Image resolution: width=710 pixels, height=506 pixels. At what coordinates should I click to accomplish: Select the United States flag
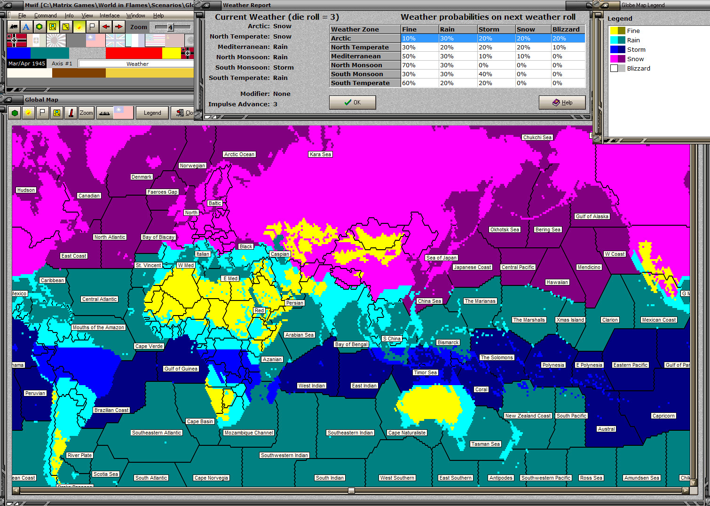click(155, 40)
